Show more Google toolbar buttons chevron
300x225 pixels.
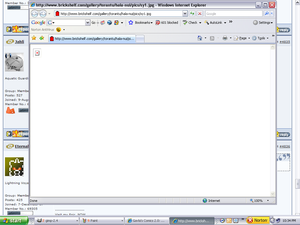(231, 22)
